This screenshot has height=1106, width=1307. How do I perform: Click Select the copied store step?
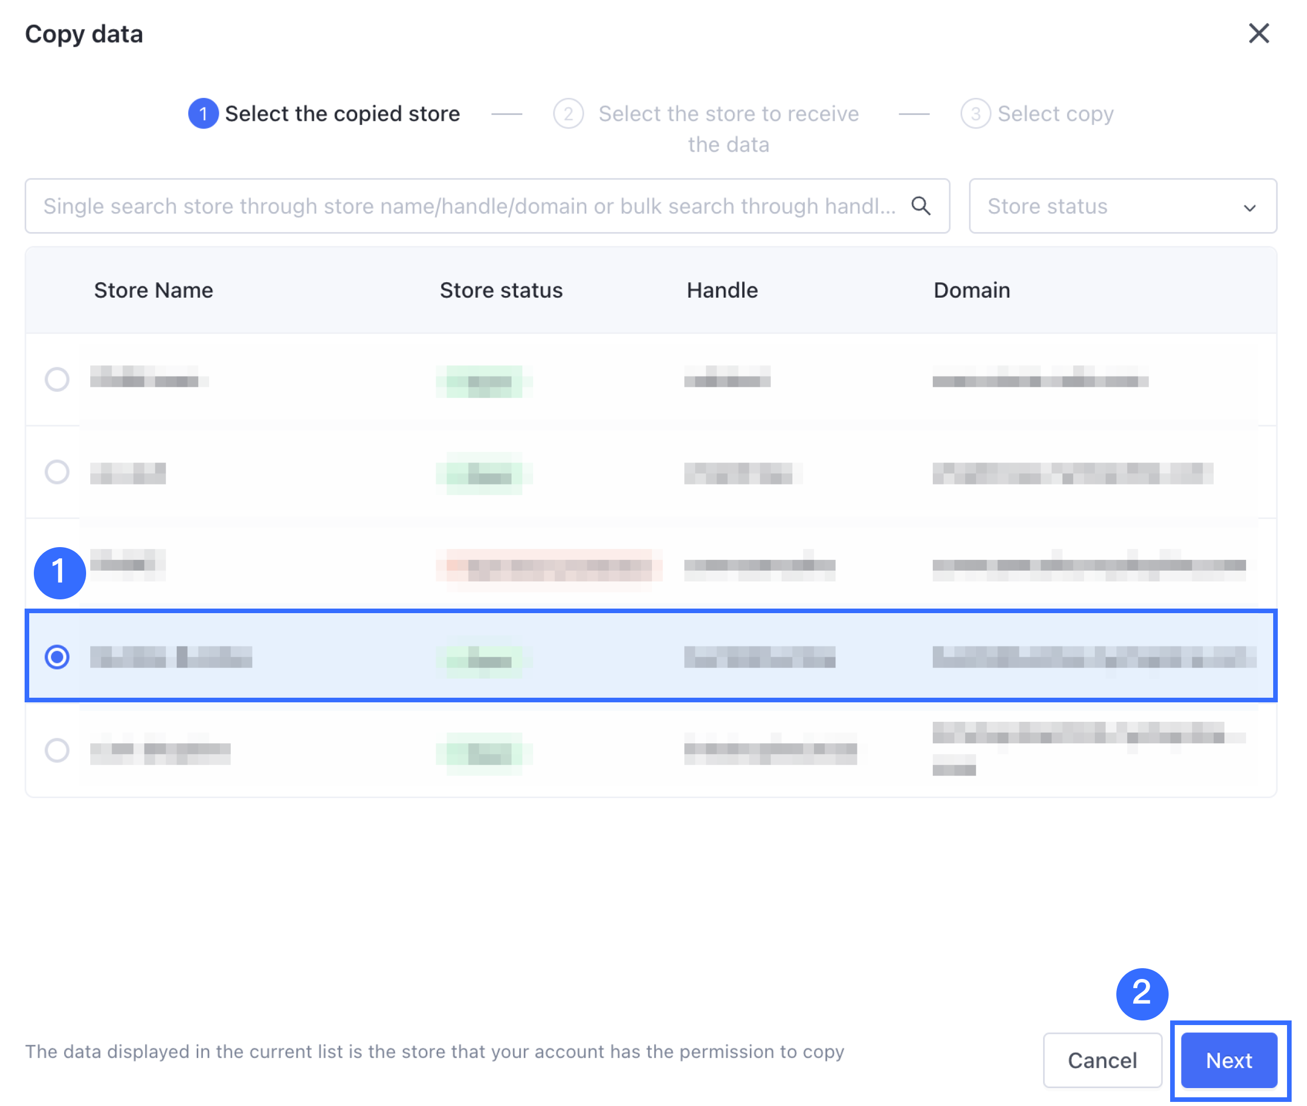(342, 114)
